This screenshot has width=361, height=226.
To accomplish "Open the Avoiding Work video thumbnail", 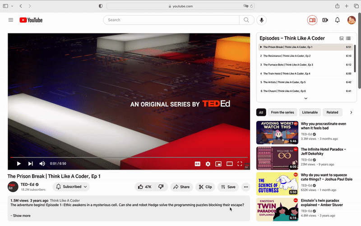I will (x=277, y=133).
